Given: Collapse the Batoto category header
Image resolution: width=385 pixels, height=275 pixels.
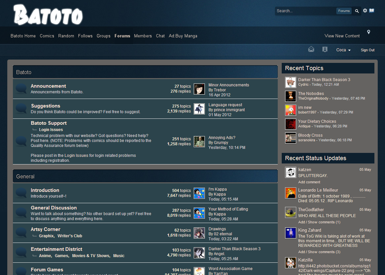Looking at the screenshot, I should pyautogui.click(x=145, y=72).
